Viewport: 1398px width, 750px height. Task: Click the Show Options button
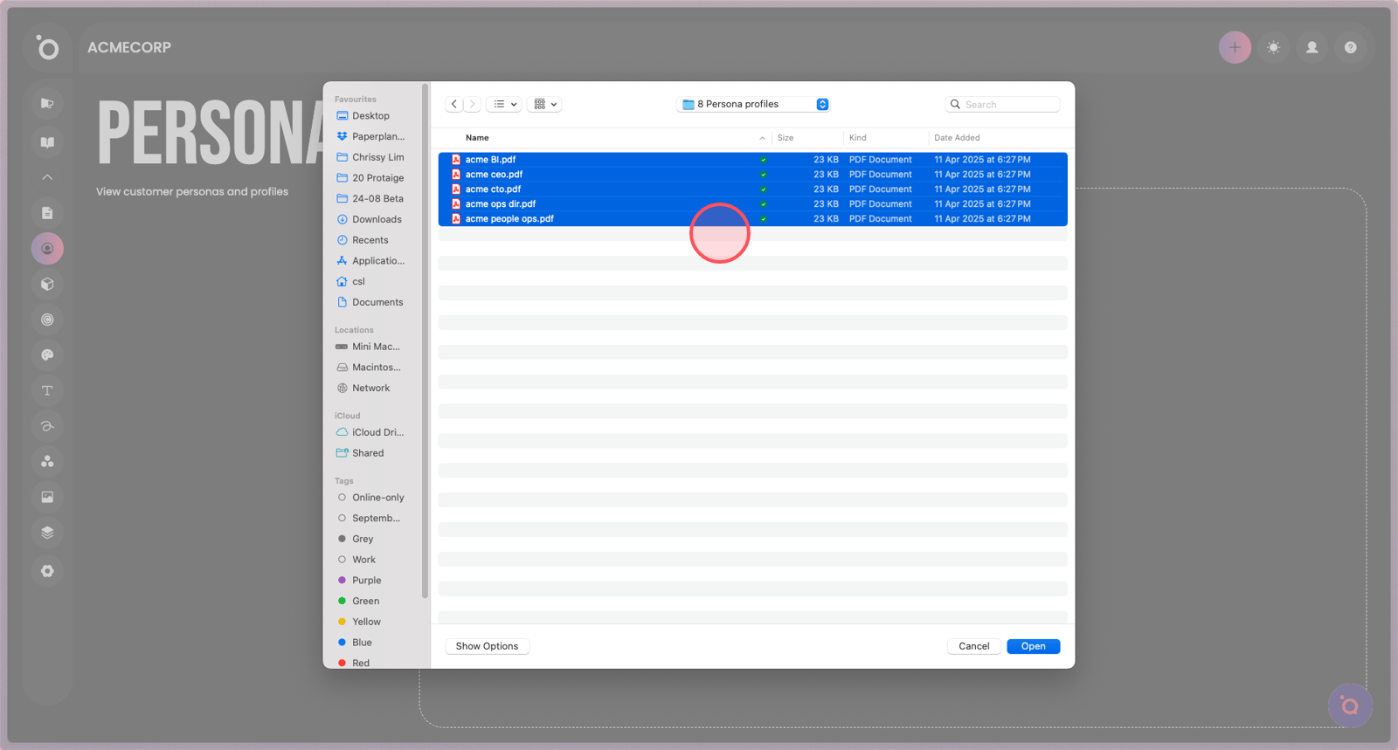tap(487, 646)
